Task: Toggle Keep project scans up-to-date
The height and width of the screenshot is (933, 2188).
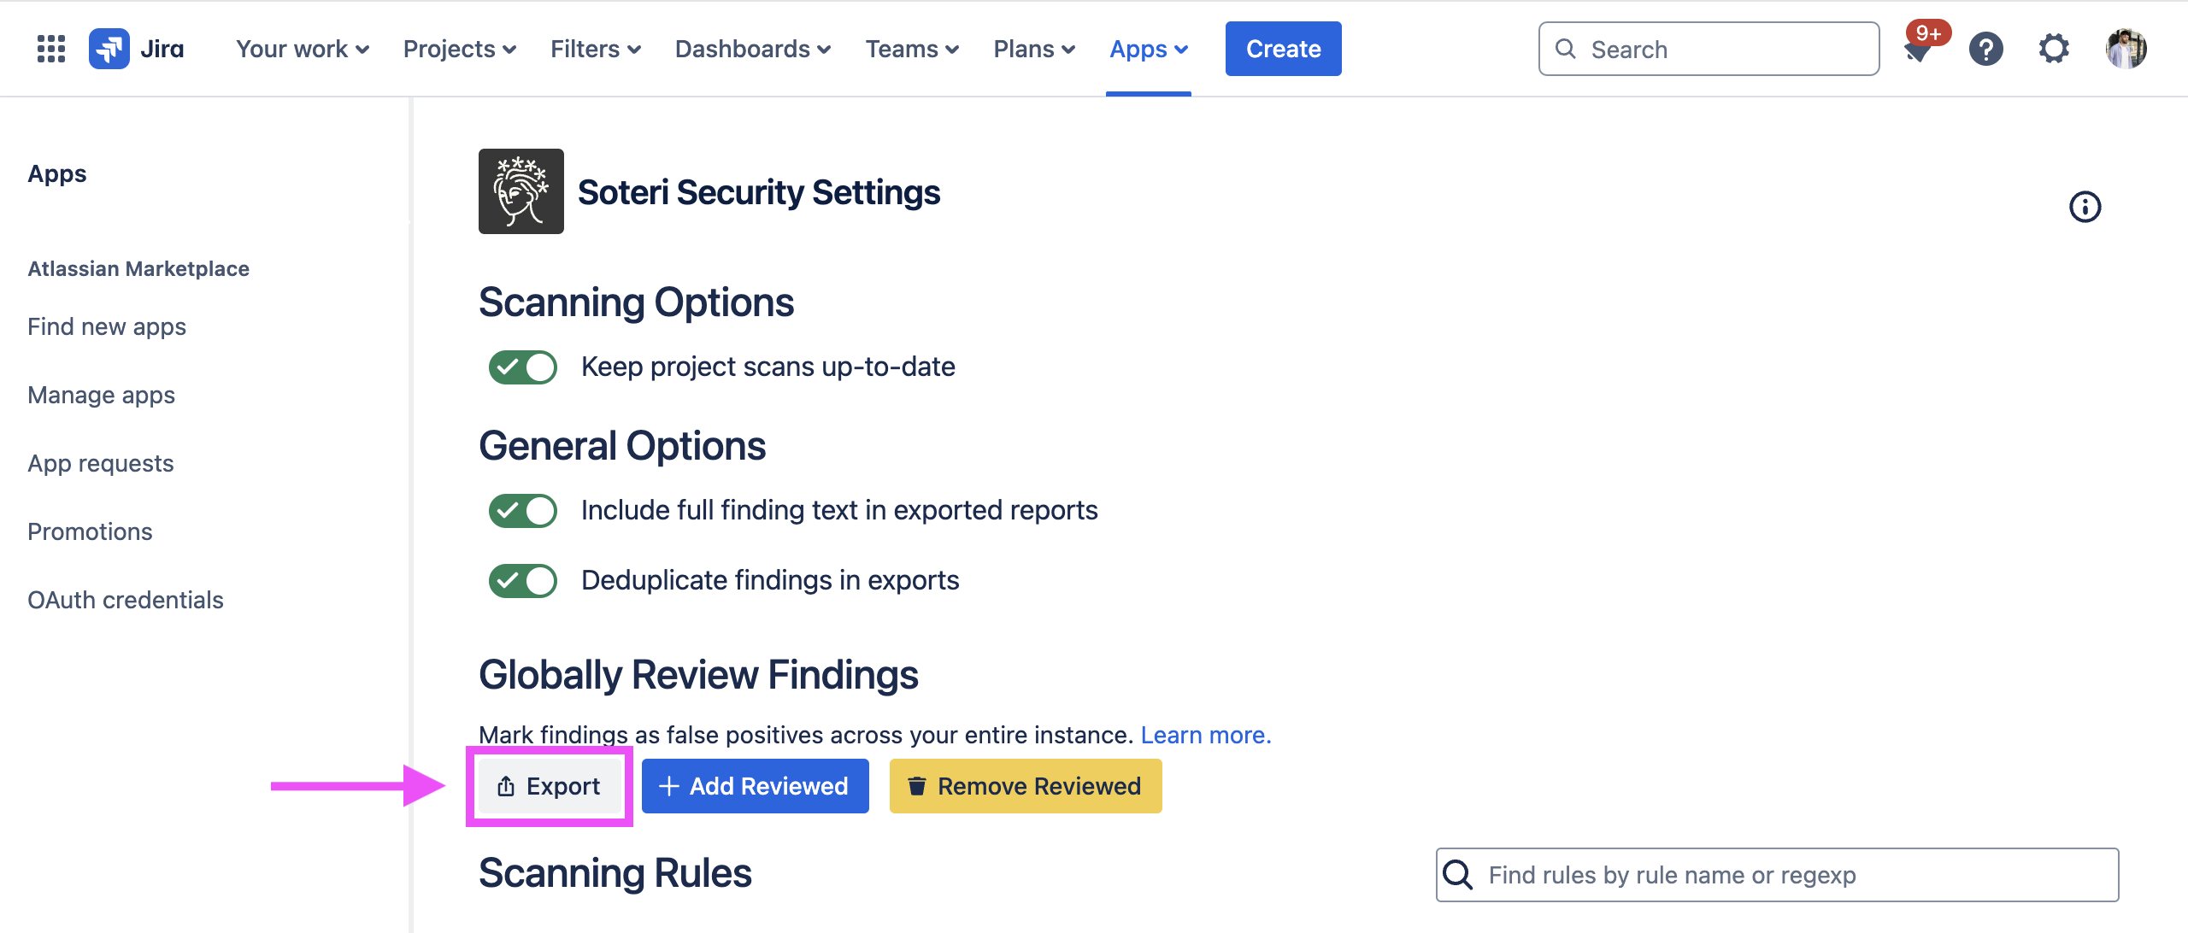Action: tap(523, 367)
